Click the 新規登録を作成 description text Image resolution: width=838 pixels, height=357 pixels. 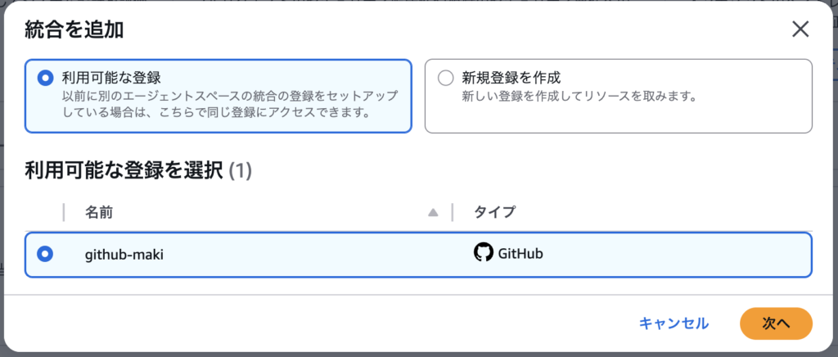point(579,97)
